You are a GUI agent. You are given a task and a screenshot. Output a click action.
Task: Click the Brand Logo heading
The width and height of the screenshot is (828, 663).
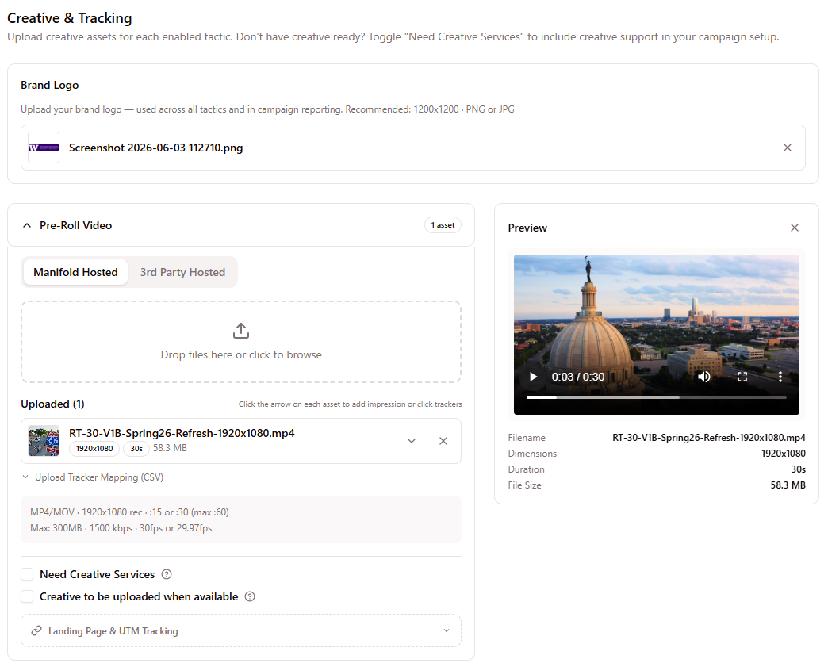[x=50, y=85]
